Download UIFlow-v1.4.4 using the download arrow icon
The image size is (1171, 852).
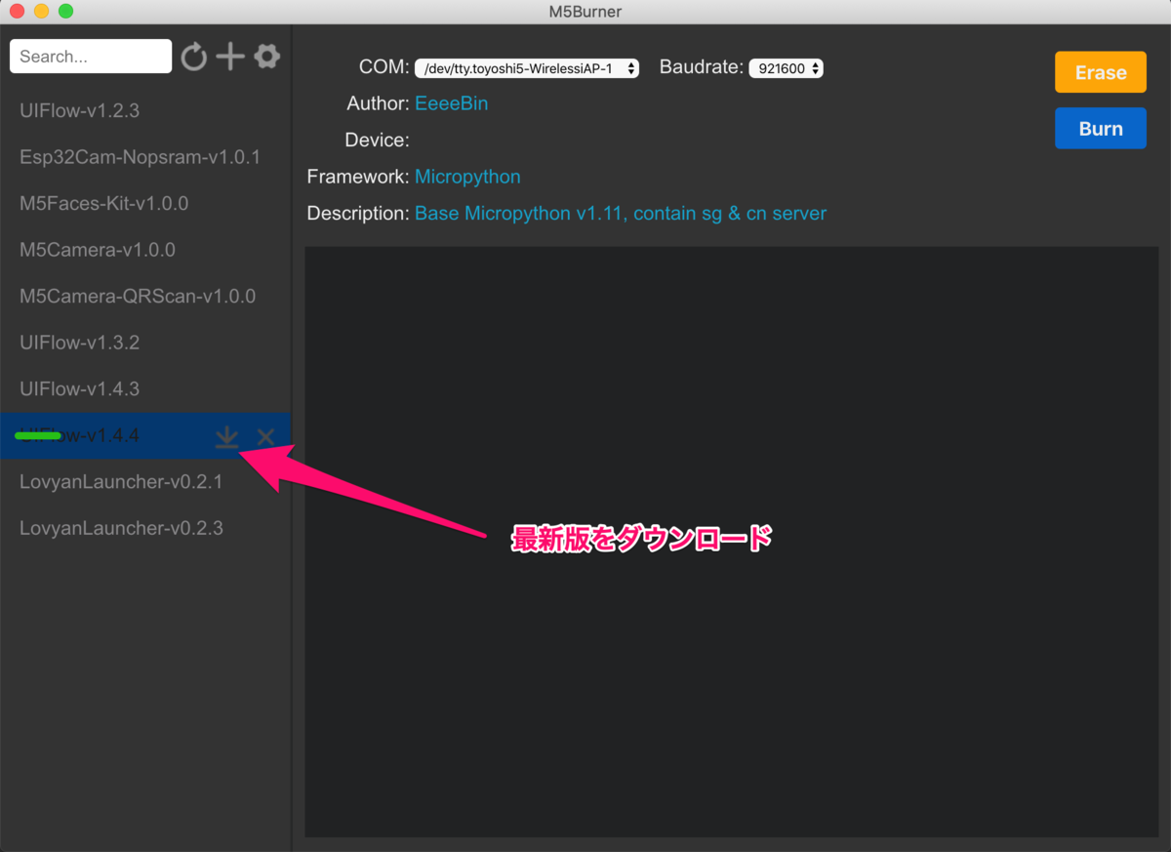pos(226,436)
